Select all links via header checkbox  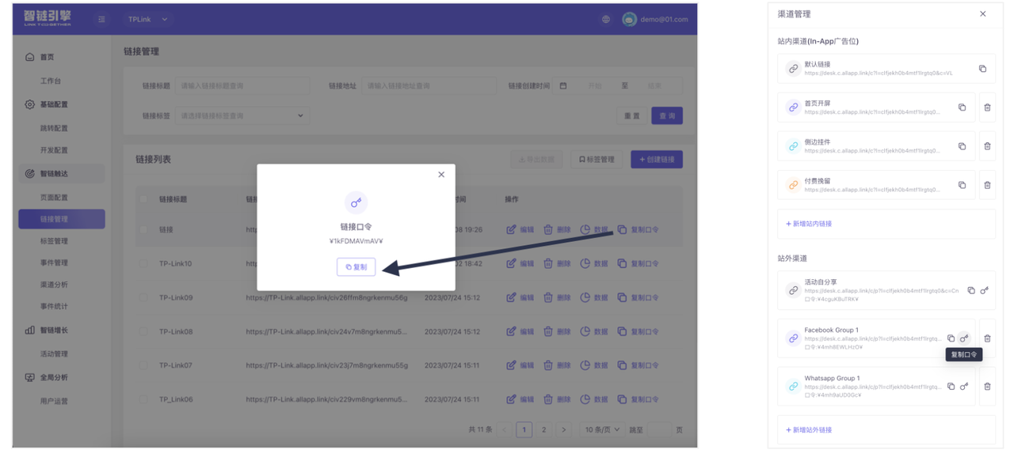coord(143,199)
